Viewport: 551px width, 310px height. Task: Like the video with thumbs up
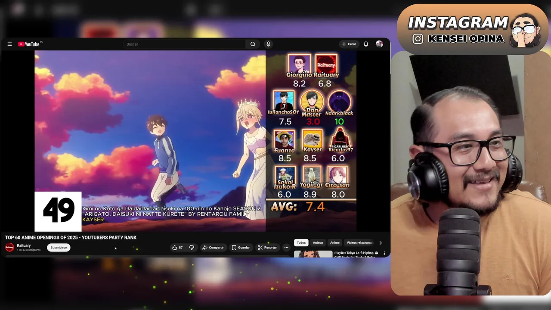177,248
